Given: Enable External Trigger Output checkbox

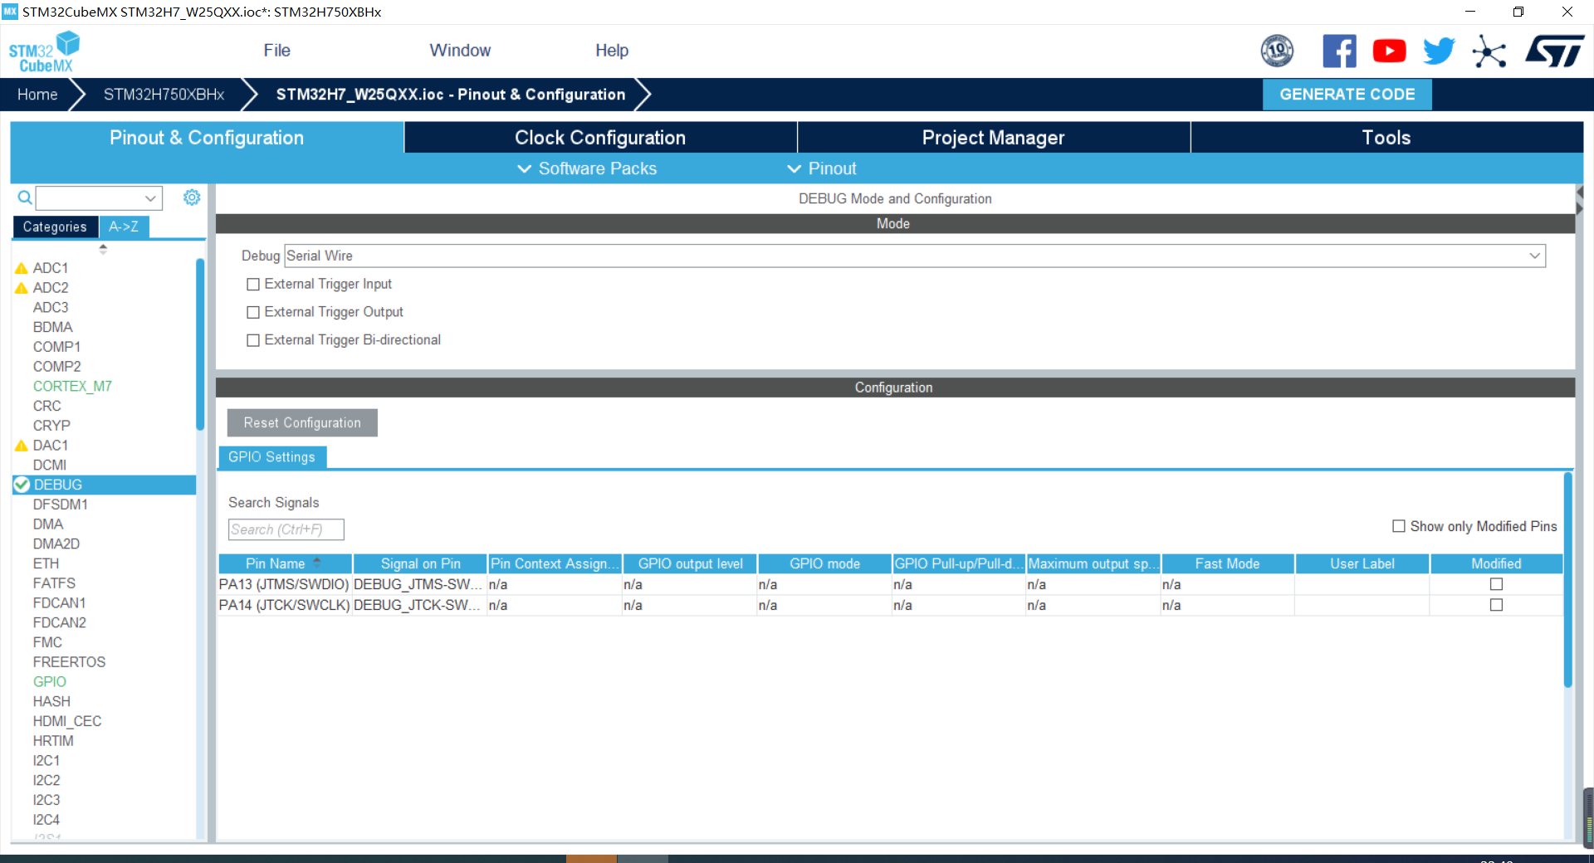Looking at the screenshot, I should (x=253, y=312).
